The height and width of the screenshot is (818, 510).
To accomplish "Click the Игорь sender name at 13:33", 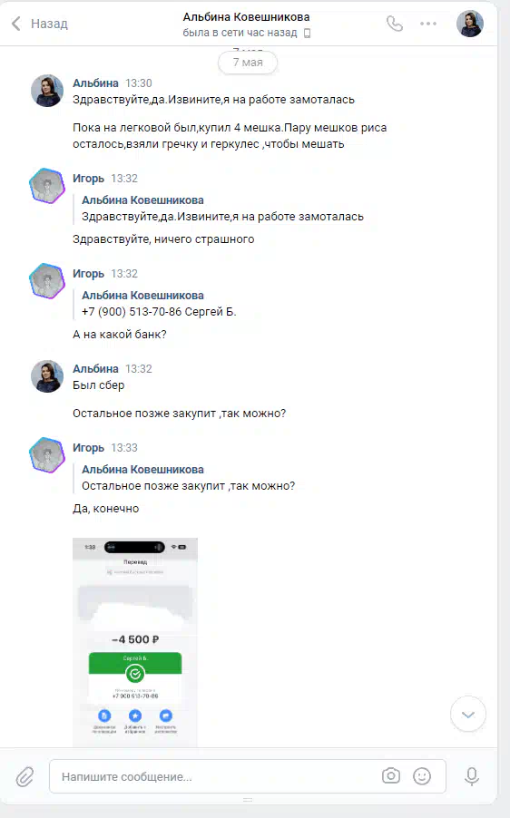I will coord(88,448).
